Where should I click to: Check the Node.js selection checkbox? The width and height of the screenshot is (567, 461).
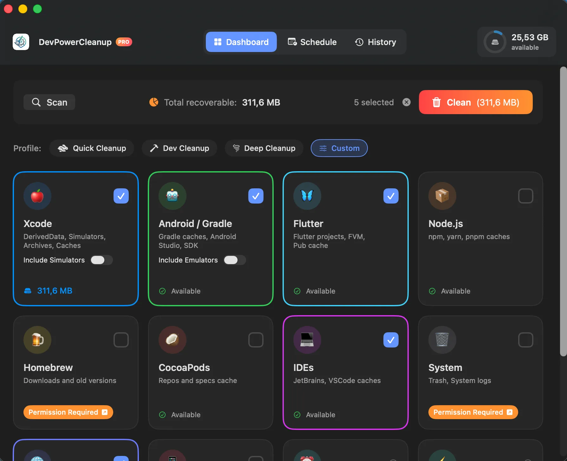click(x=525, y=196)
